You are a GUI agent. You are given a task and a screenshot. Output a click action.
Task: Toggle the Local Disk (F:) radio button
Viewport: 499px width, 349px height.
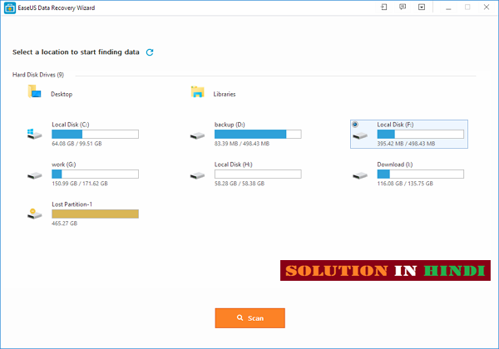[x=355, y=125]
